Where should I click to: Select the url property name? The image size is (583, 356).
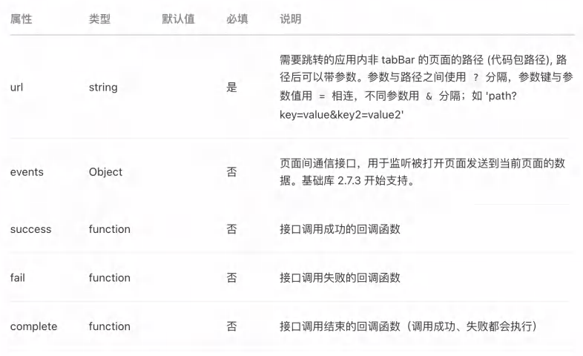pos(16,88)
